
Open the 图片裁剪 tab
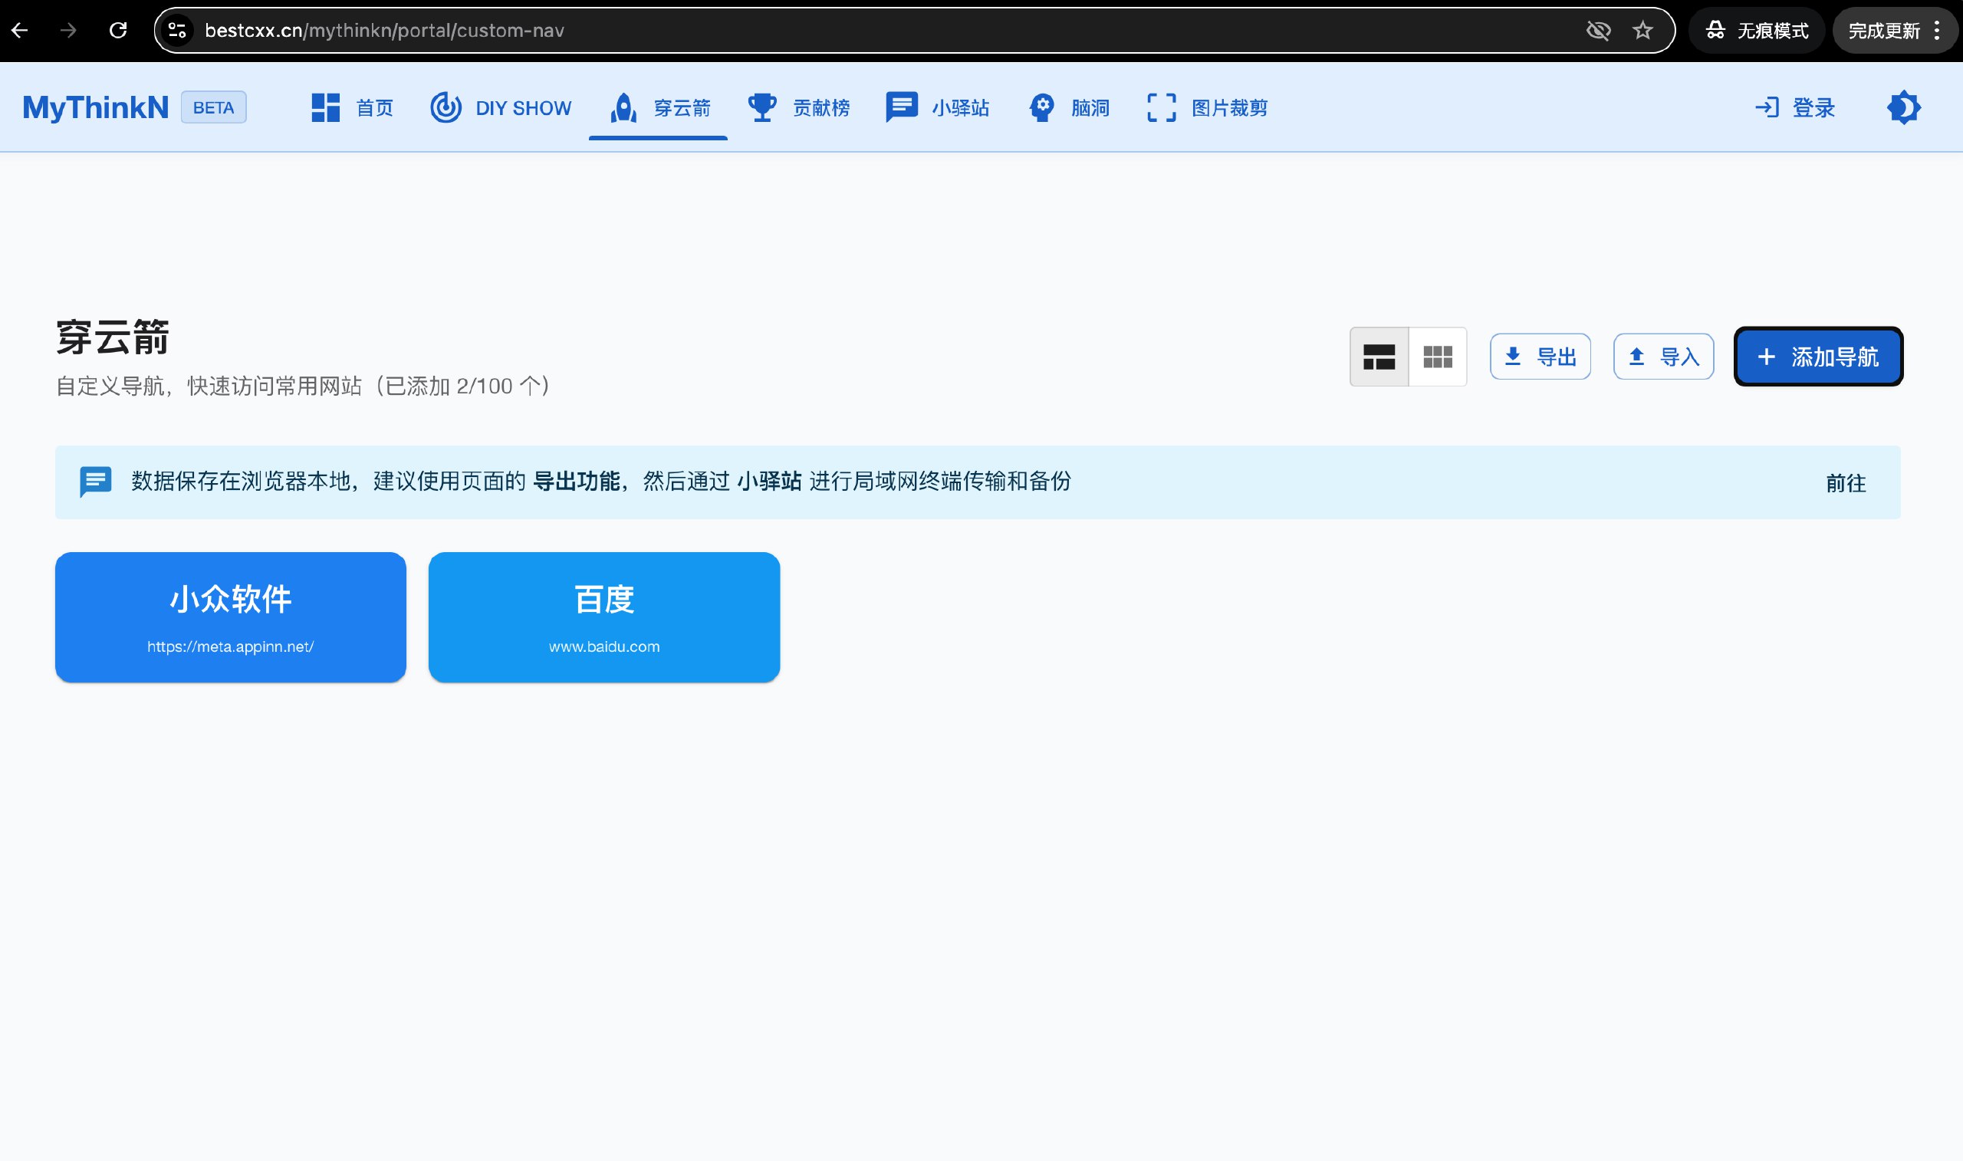[x=1207, y=107]
